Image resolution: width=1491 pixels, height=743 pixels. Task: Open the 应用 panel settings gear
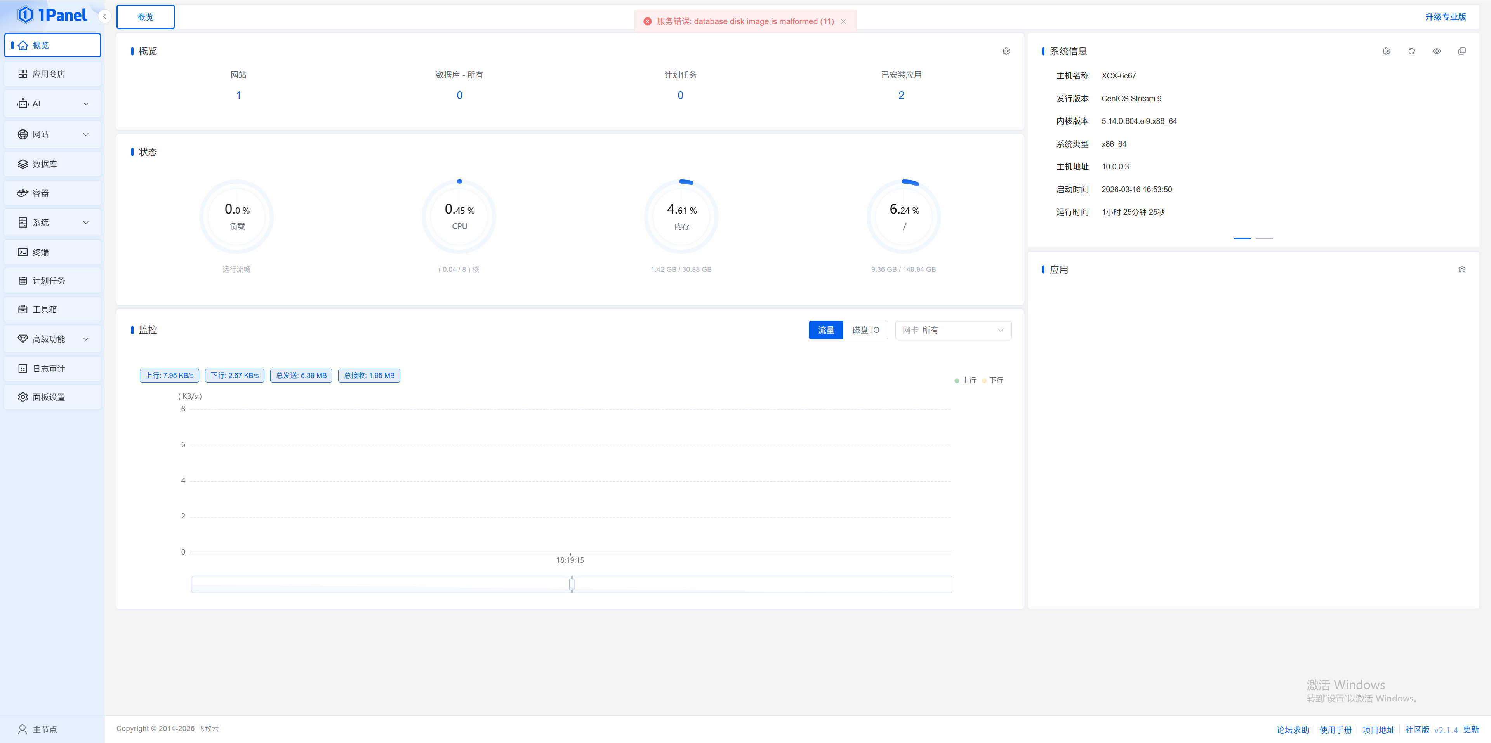coord(1461,270)
